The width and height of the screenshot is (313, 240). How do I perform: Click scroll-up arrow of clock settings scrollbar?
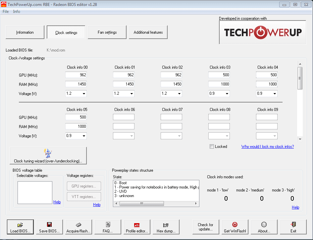click(300, 64)
